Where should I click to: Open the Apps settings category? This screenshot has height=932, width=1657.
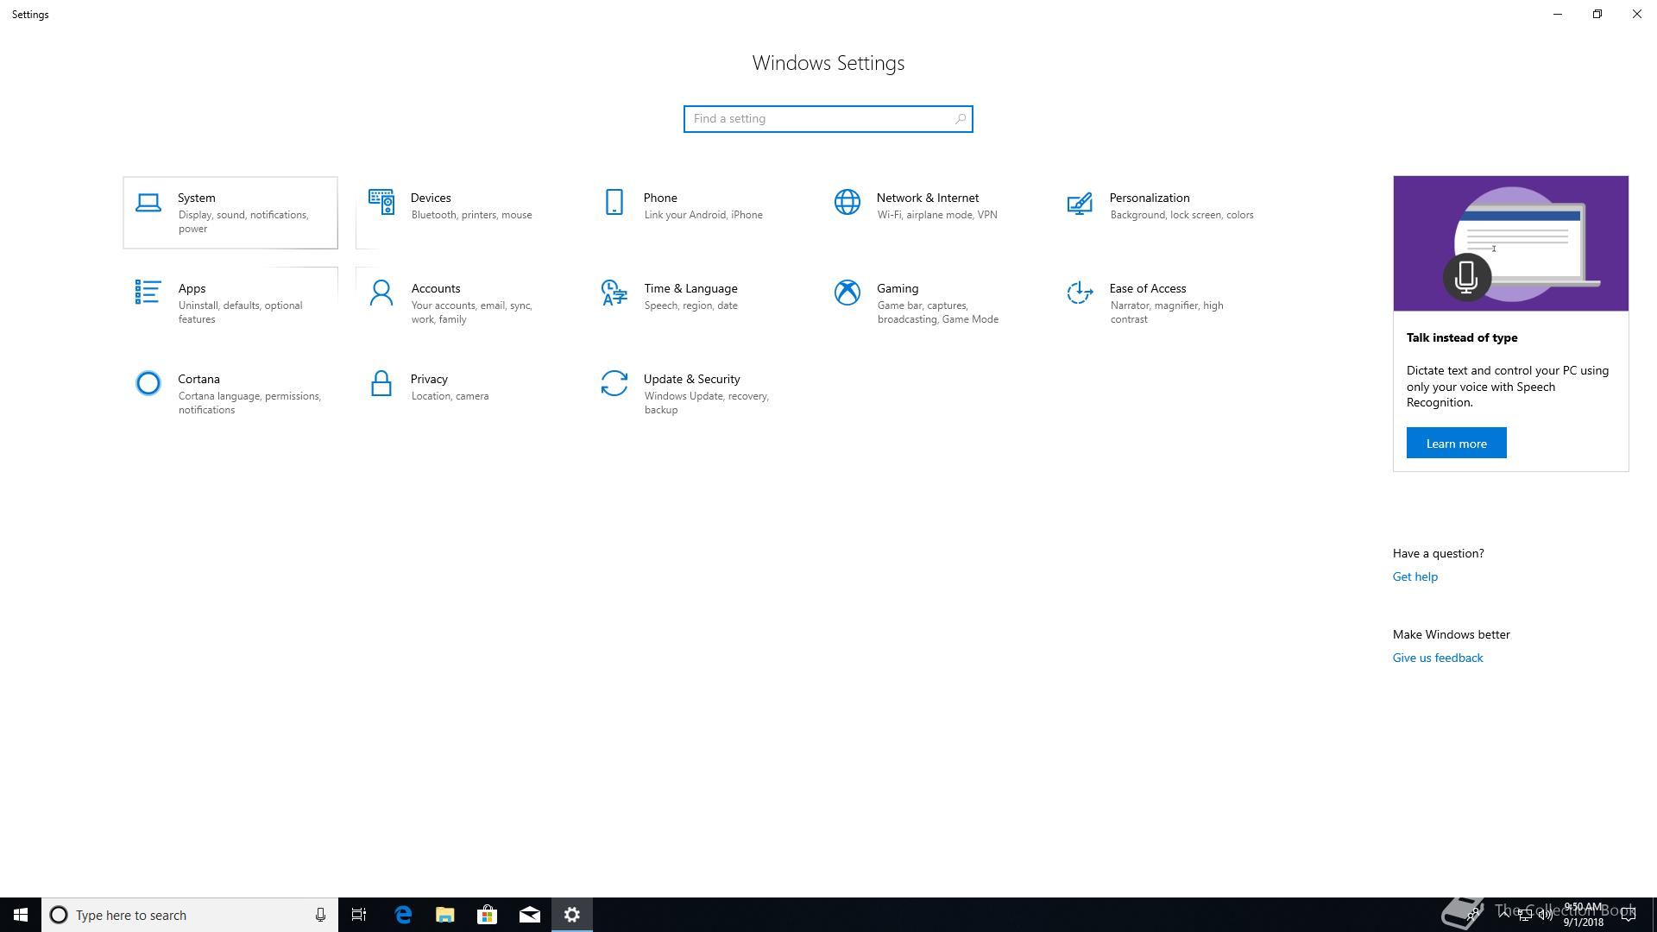pyautogui.click(x=230, y=303)
